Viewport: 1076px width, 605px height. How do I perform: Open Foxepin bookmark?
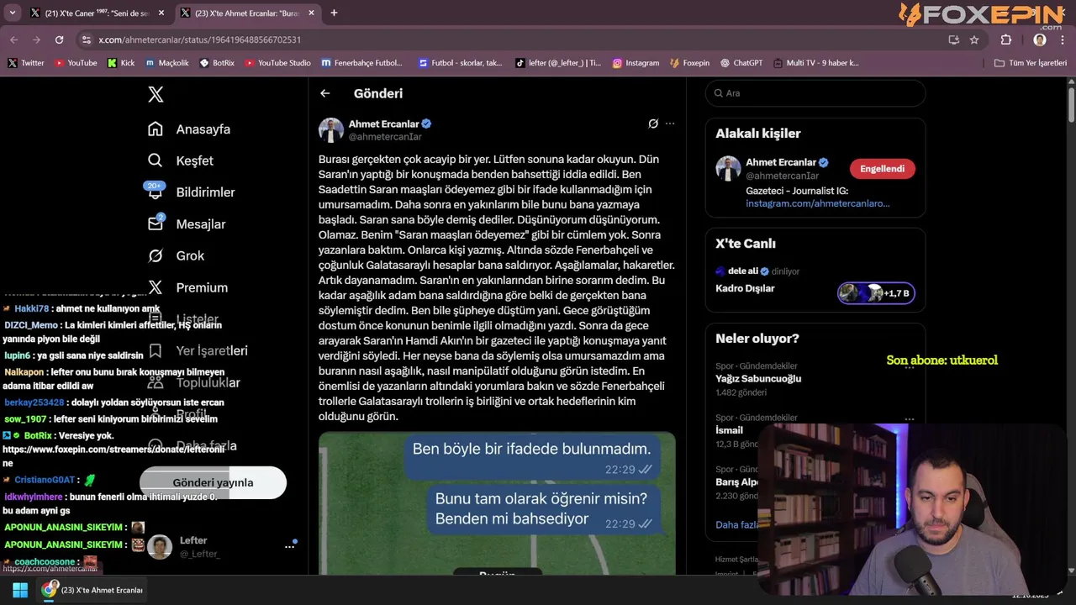point(690,63)
